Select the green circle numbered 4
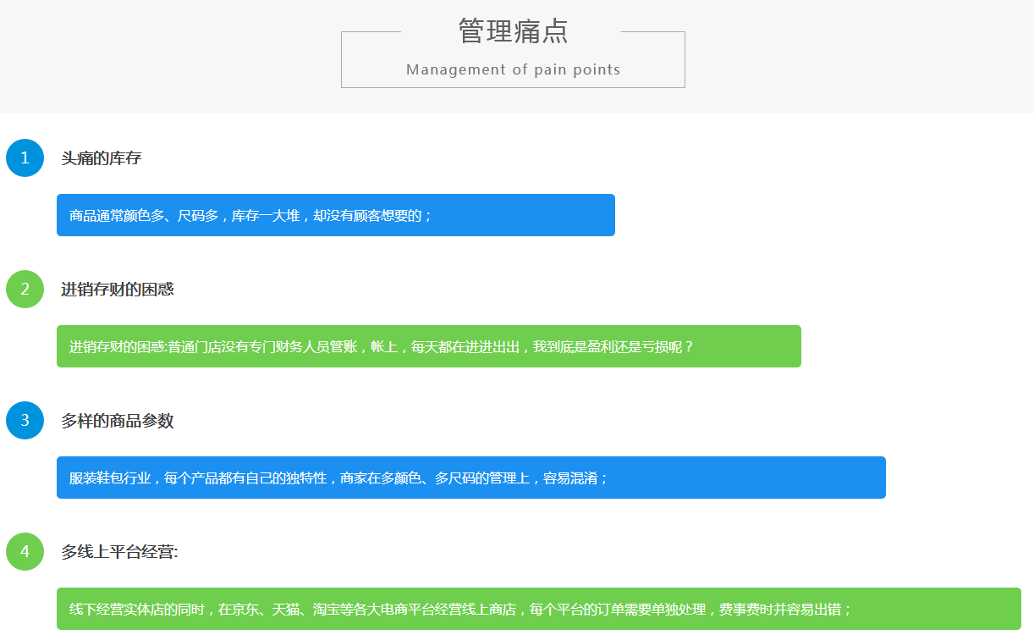 [25, 551]
